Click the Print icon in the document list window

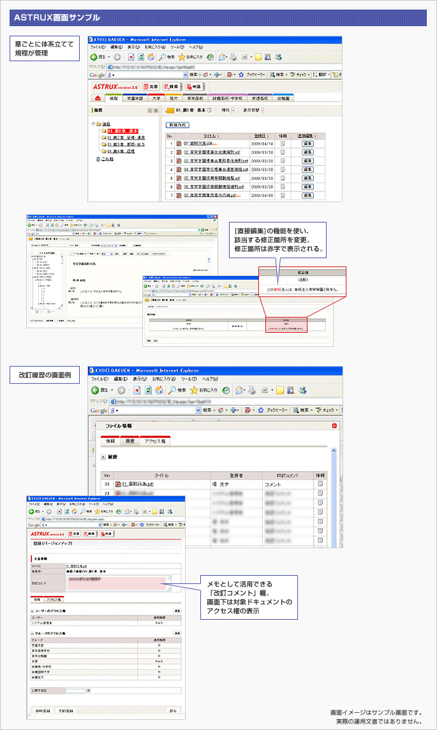coord(233,57)
